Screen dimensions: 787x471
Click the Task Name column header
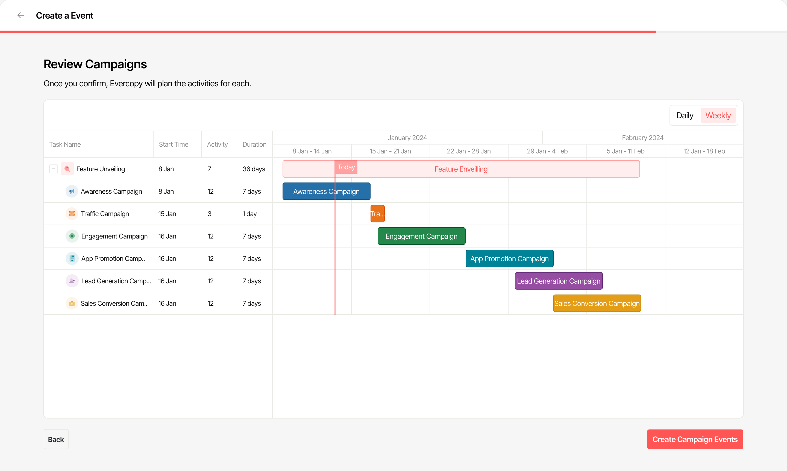[x=65, y=144]
